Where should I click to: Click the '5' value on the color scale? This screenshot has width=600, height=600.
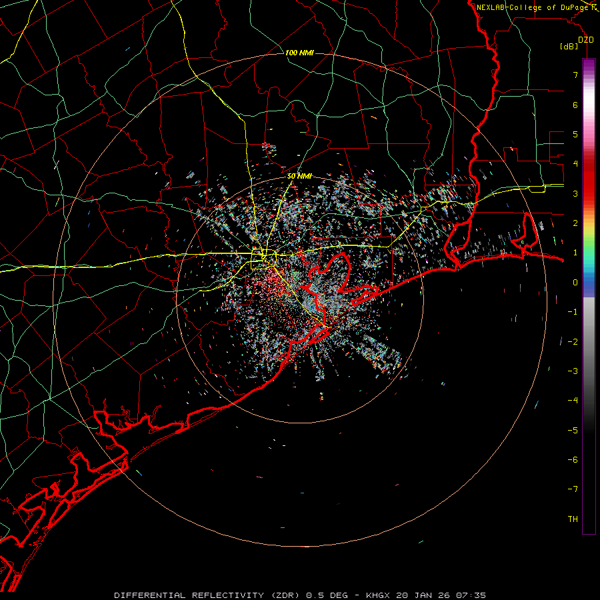tap(575, 134)
